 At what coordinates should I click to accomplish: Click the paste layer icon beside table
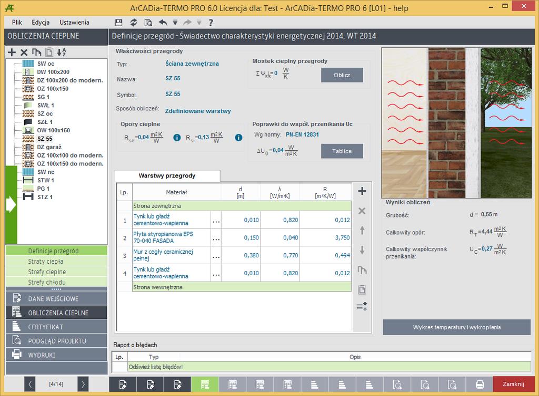[x=362, y=290]
